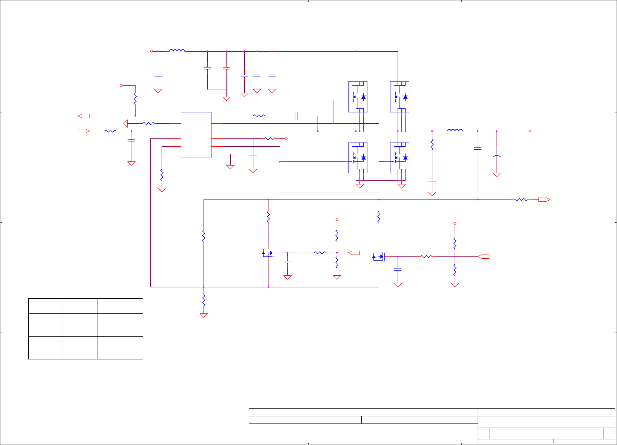Select the open-circle output terminal after output inductor
The image size is (617, 445).
[x=530, y=131]
